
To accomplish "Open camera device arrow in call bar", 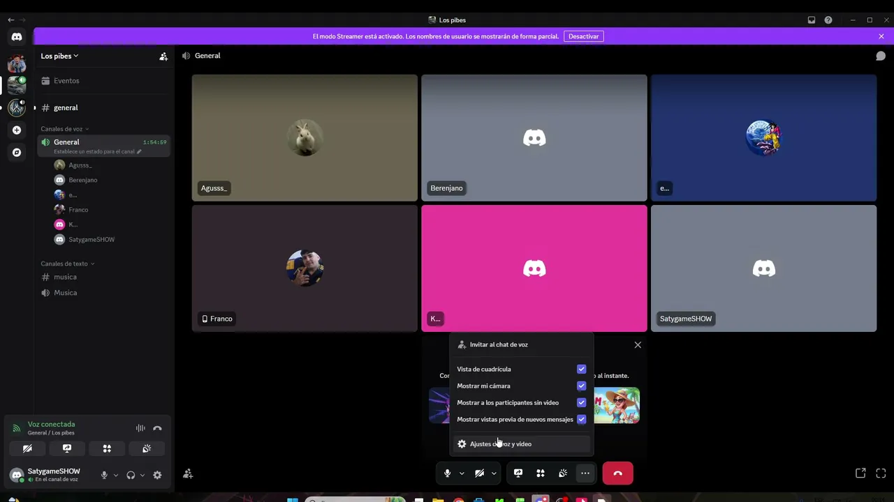I will click(494, 473).
